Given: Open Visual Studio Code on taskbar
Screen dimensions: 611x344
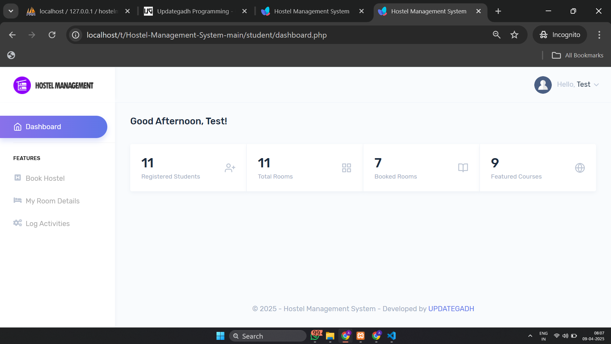Looking at the screenshot, I should [x=391, y=336].
